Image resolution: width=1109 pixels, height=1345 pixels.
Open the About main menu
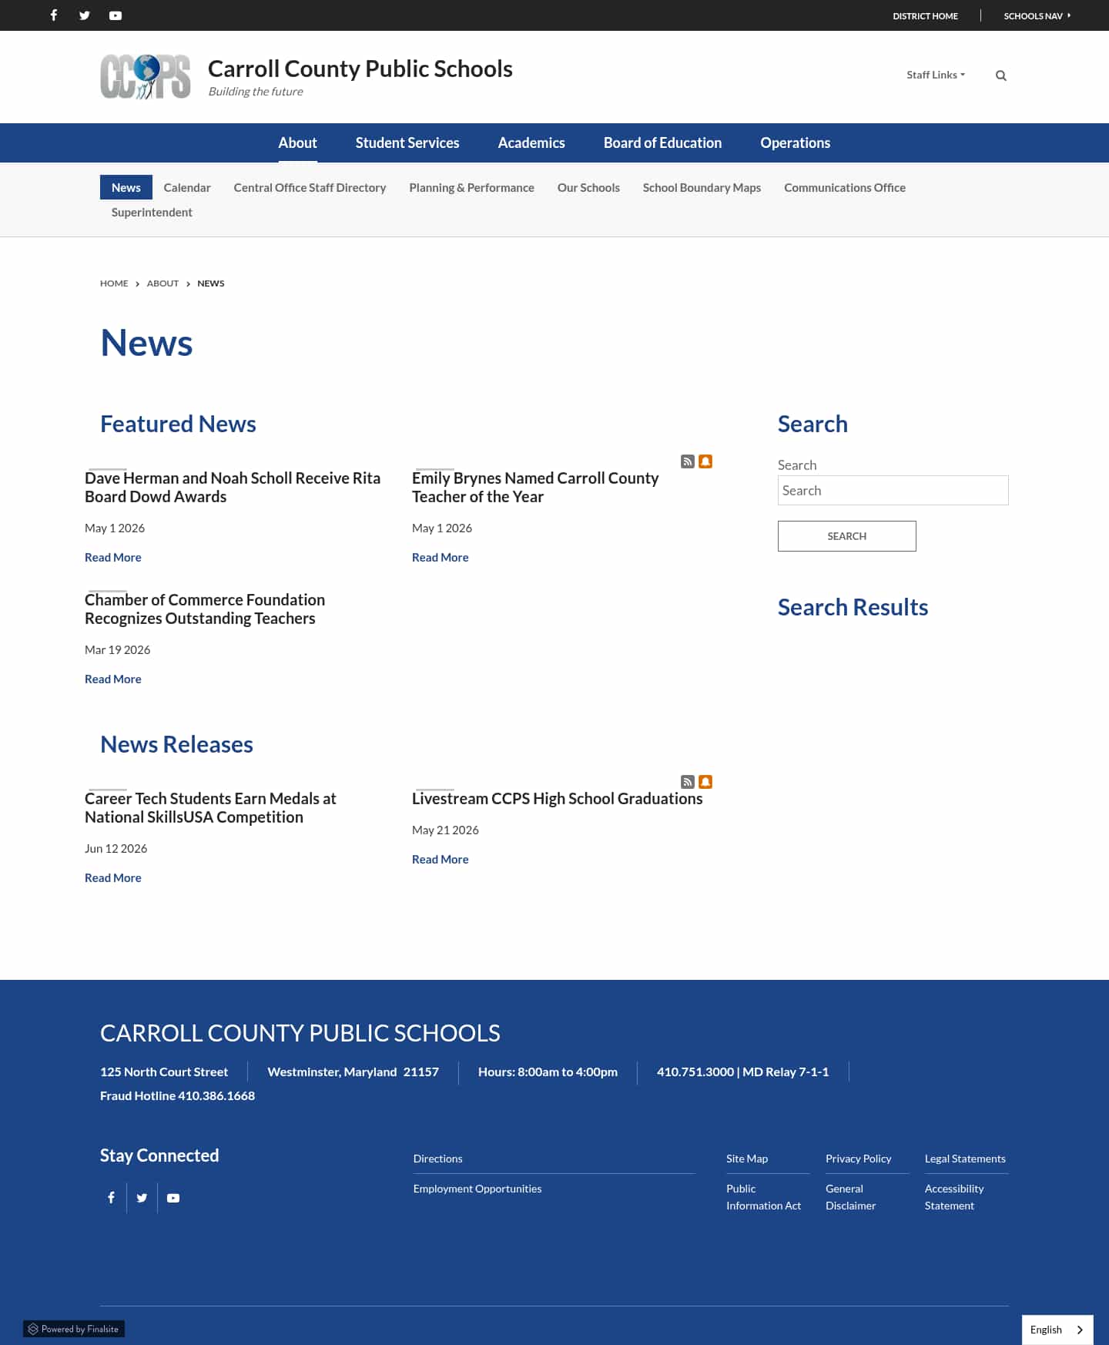[x=297, y=143]
